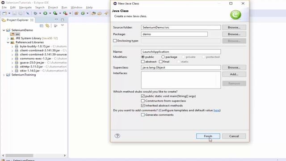Close the Project Explorer view tab
The width and height of the screenshot is (286, 161).
click(x=32, y=20)
